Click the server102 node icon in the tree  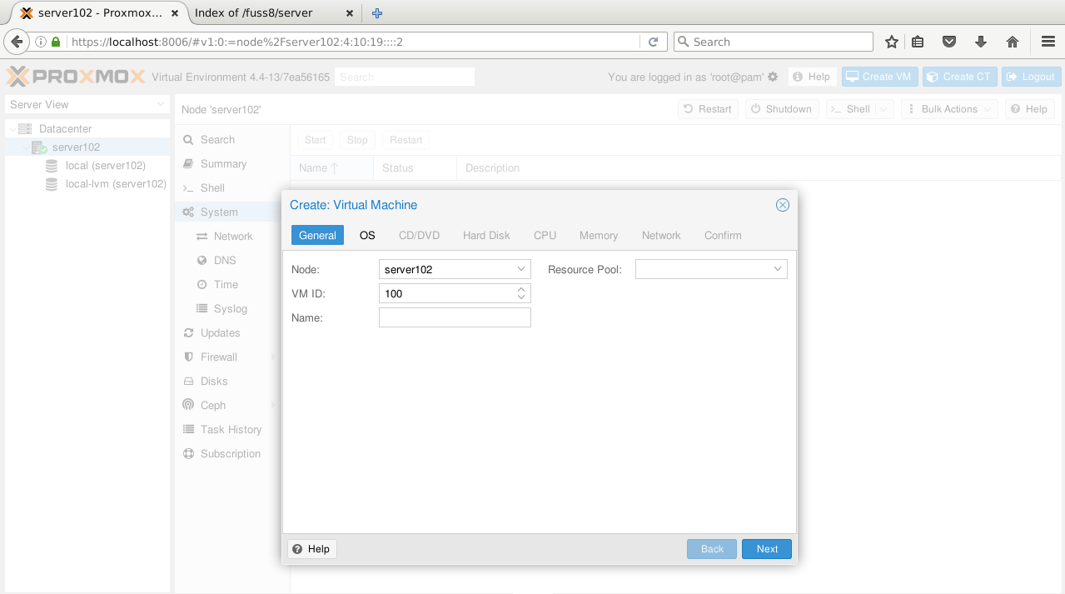38,147
